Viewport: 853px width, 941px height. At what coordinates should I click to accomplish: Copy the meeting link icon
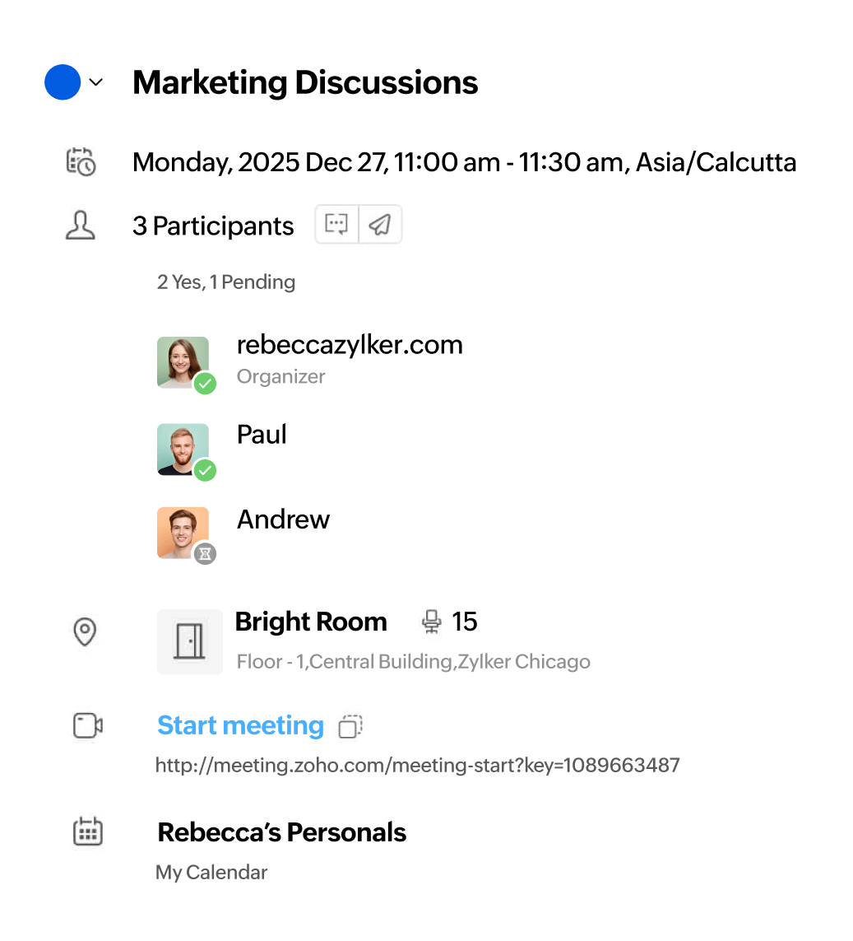click(350, 726)
